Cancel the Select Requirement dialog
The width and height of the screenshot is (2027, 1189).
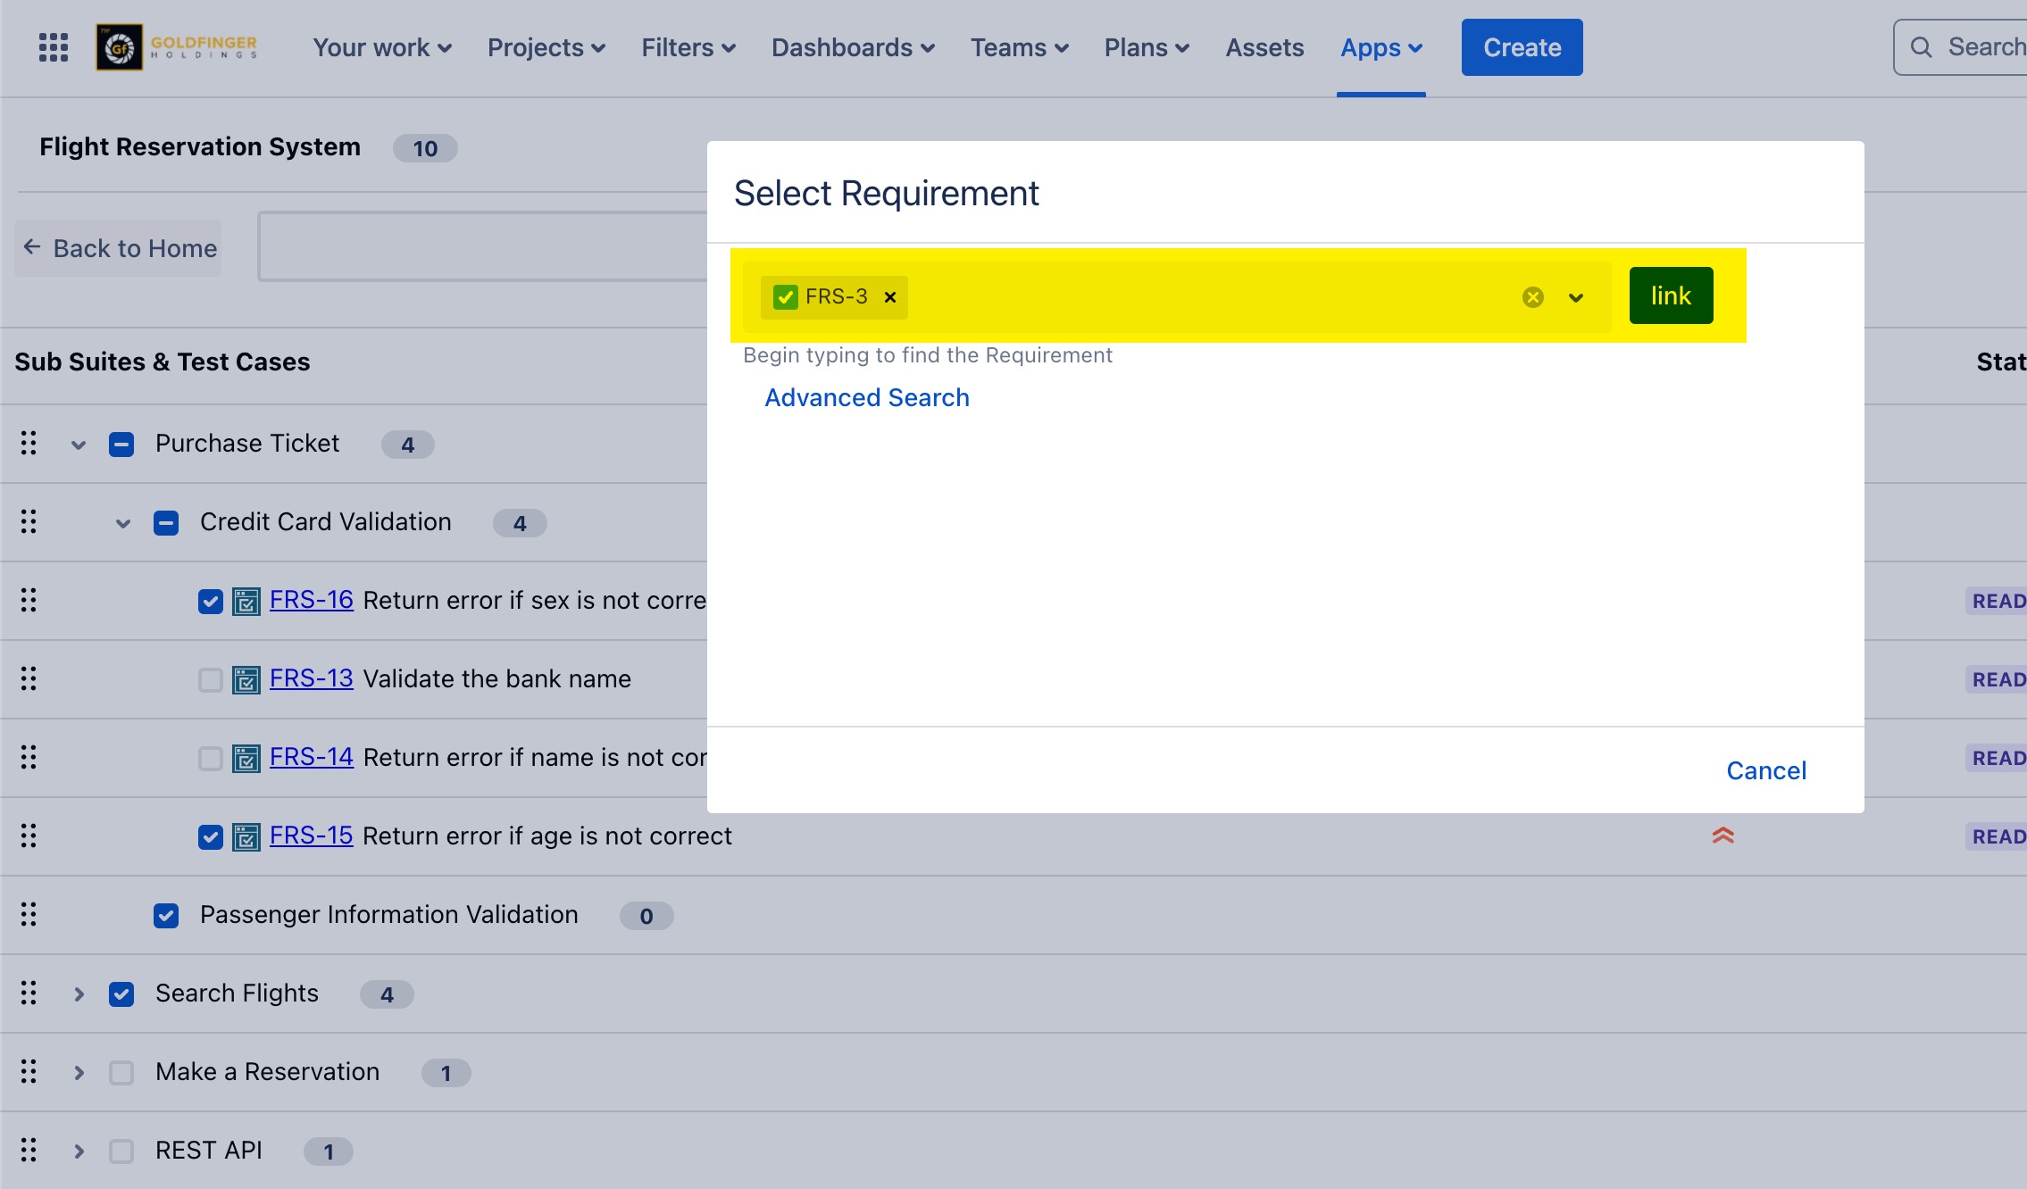(x=1765, y=770)
